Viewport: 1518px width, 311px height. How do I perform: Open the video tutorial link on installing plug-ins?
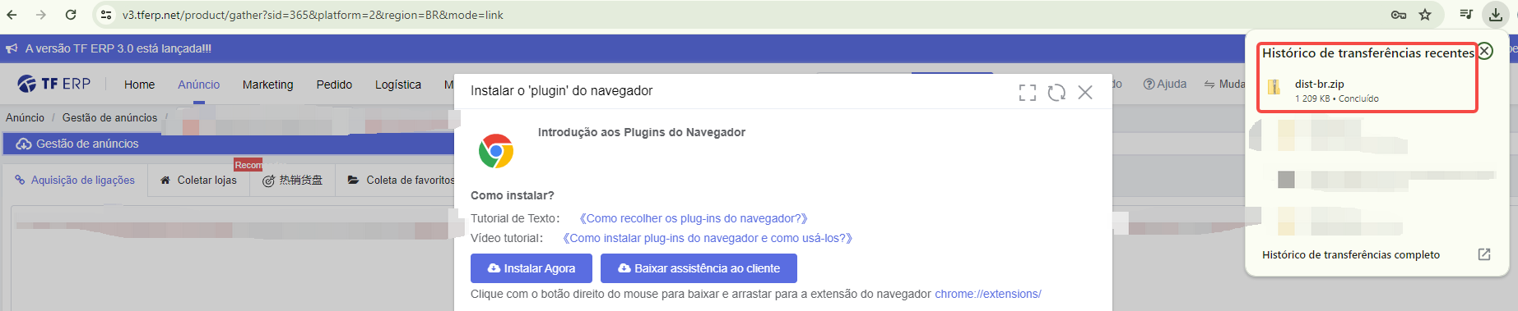click(708, 238)
